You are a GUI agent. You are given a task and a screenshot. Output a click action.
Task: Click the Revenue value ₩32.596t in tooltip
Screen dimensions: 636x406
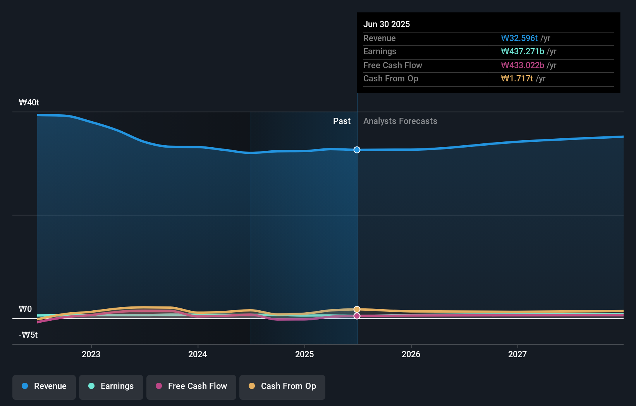click(x=520, y=38)
